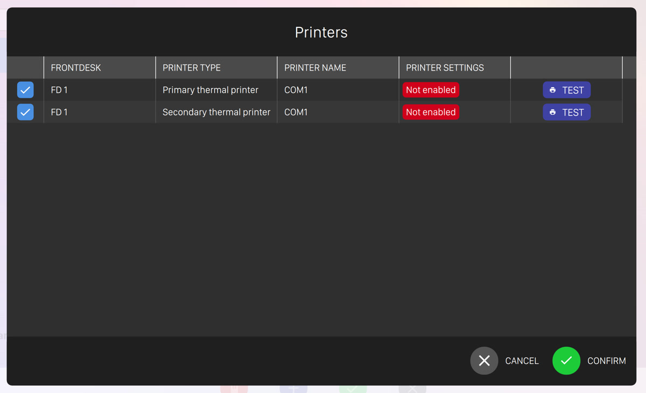
Task: Click the FRONTDESK column header
Action: (x=76, y=68)
